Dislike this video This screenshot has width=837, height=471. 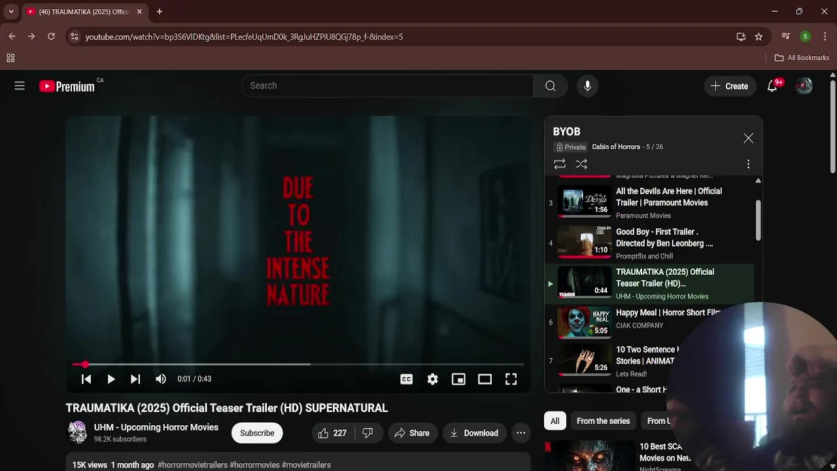(x=367, y=433)
